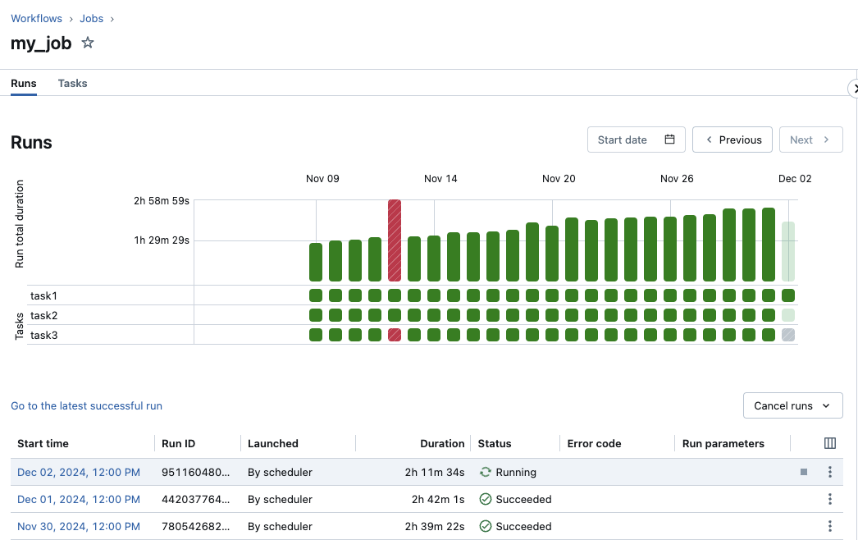The image size is (858, 540).
Task: Open Go to the latest successful run
Action: [x=86, y=405]
